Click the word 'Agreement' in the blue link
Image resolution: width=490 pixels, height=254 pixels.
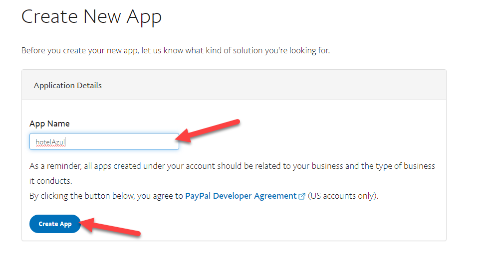coord(275,196)
